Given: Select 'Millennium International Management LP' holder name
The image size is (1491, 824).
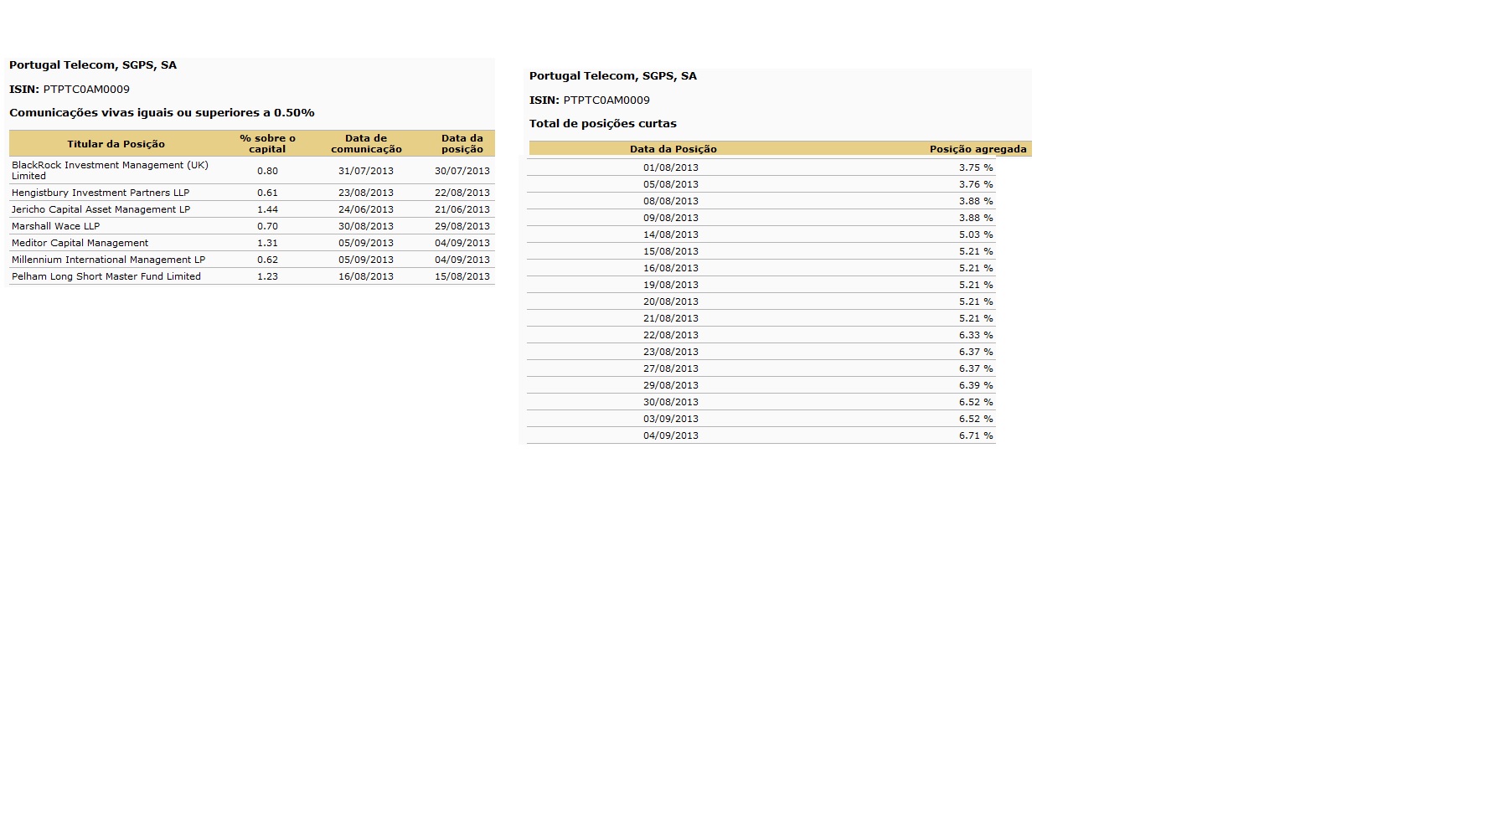Looking at the screenshot, I should 108,260.
